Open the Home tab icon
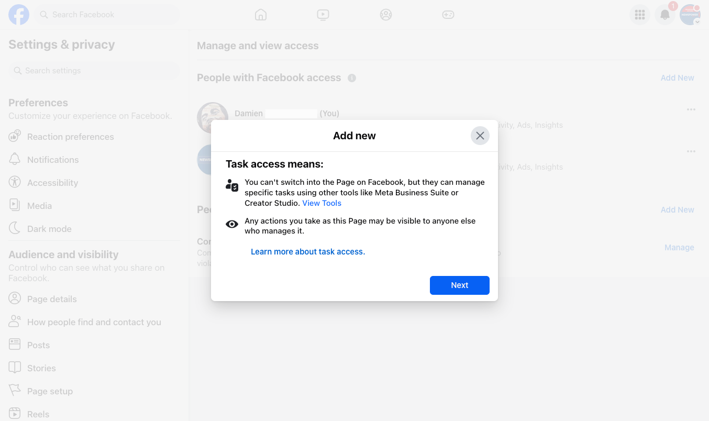This screenshot has height=421, width=709. 261,15
